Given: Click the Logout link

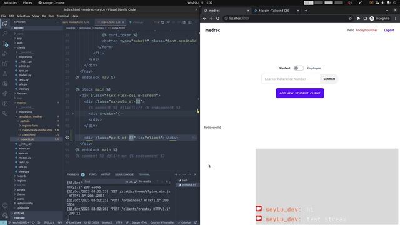Looking at the screenshot, I should (x=389, y=30).
